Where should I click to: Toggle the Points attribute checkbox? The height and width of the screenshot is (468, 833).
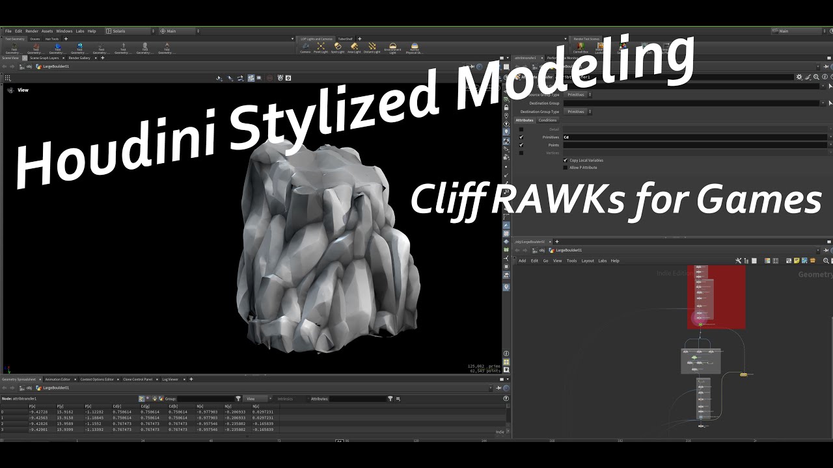point(521,145)
